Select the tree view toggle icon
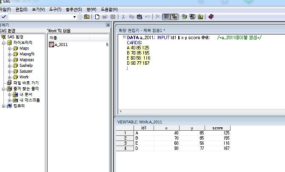This screenshot has height=172, width=285. tap(174, 17)
